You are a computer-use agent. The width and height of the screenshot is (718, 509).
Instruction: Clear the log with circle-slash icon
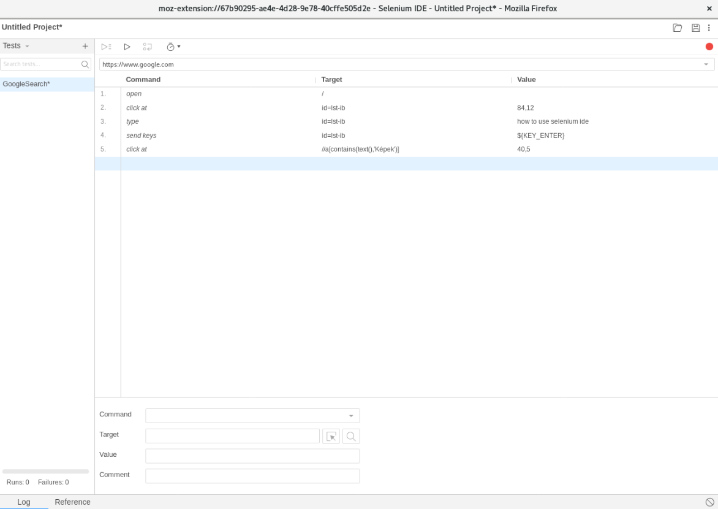pyautogui.click(x=709, y=502)
